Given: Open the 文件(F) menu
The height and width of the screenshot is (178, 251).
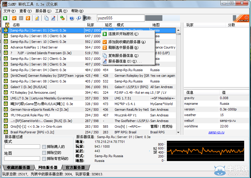Looking at the screenshot, I should click(10, 11).
